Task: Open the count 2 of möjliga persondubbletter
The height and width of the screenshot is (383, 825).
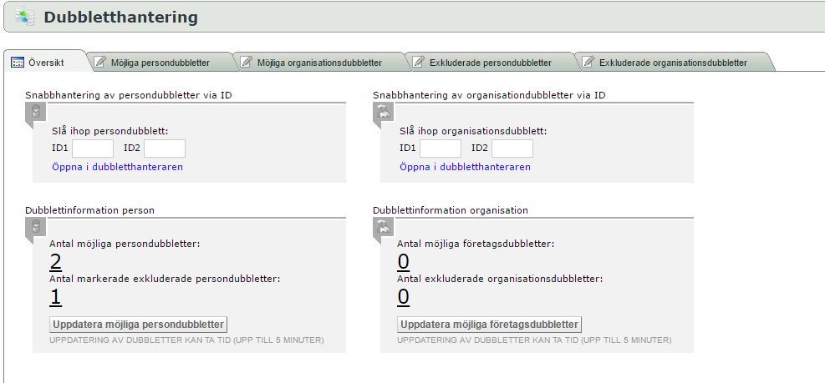Action: 55,262
